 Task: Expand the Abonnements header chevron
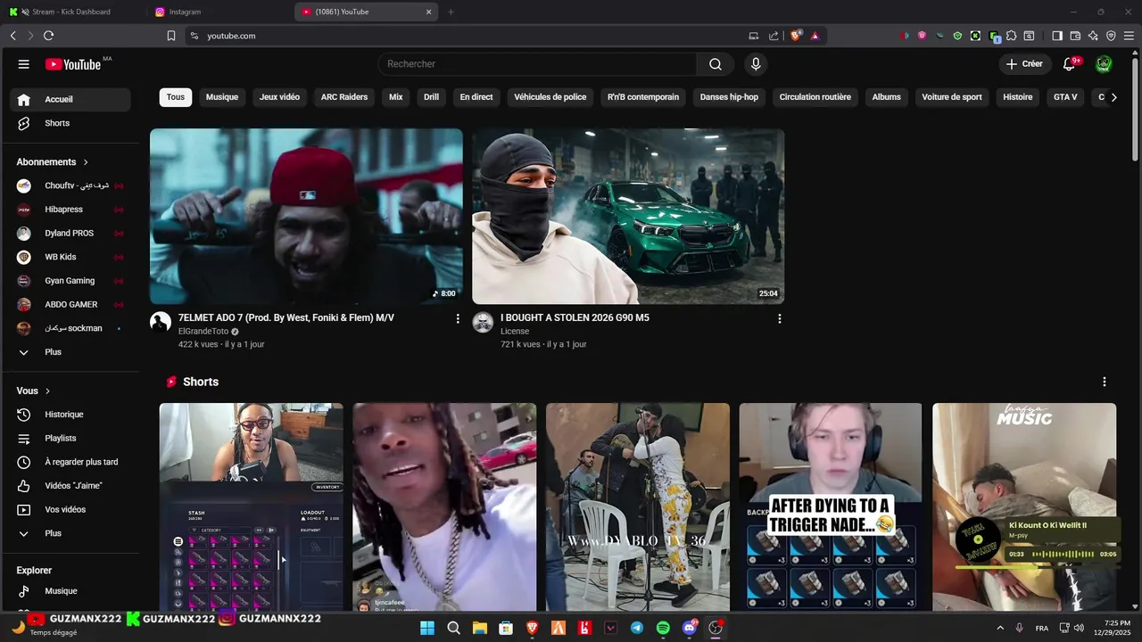point(86,162)
